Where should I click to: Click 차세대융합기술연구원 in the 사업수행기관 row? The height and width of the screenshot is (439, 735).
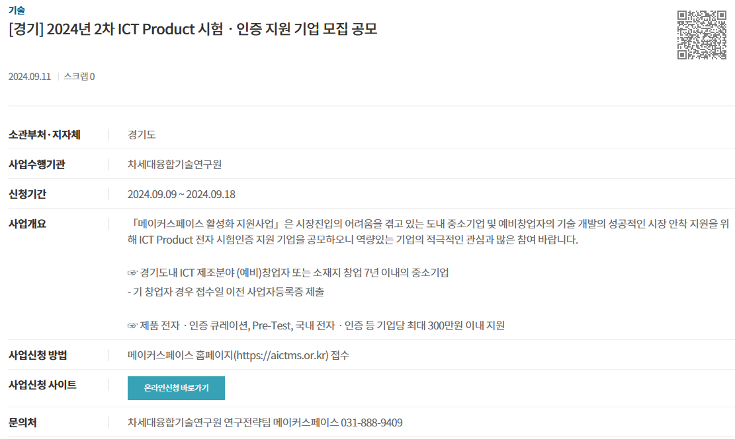[175, 164]
